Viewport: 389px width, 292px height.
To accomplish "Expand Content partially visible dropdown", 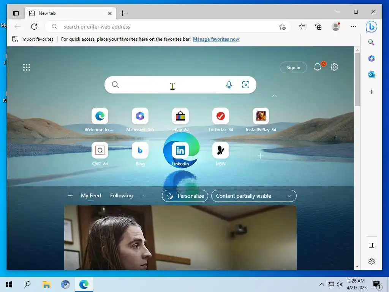I will click(x=254, y=196).
